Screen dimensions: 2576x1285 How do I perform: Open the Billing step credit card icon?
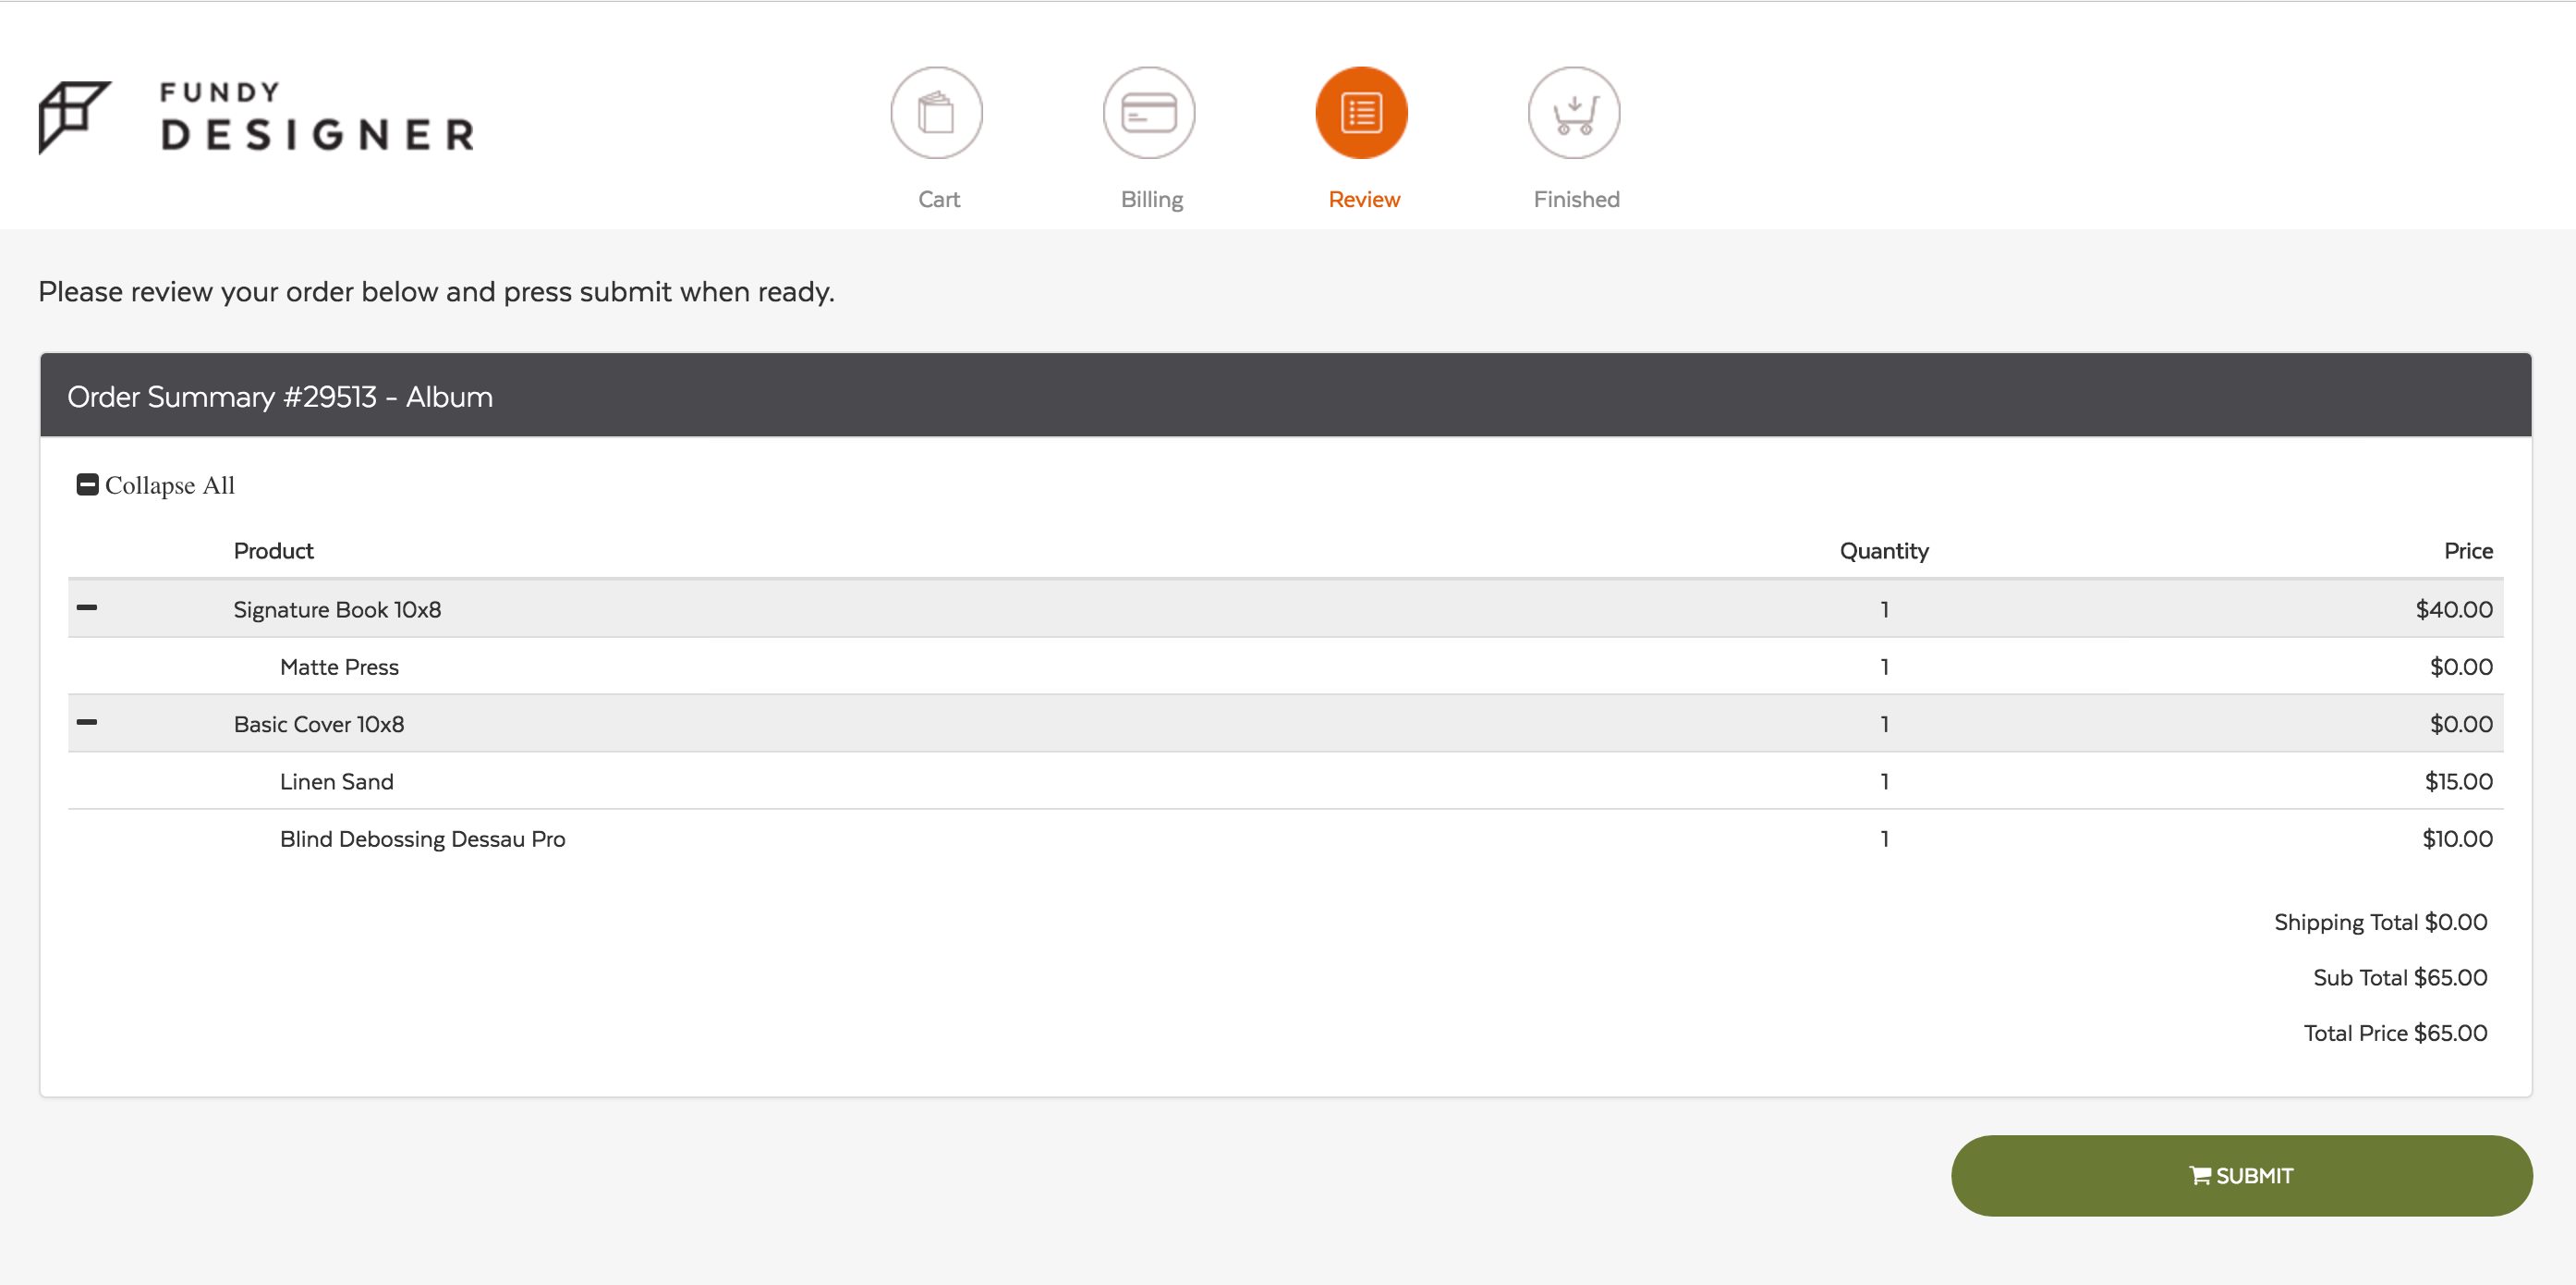[x=1149, y=113]
